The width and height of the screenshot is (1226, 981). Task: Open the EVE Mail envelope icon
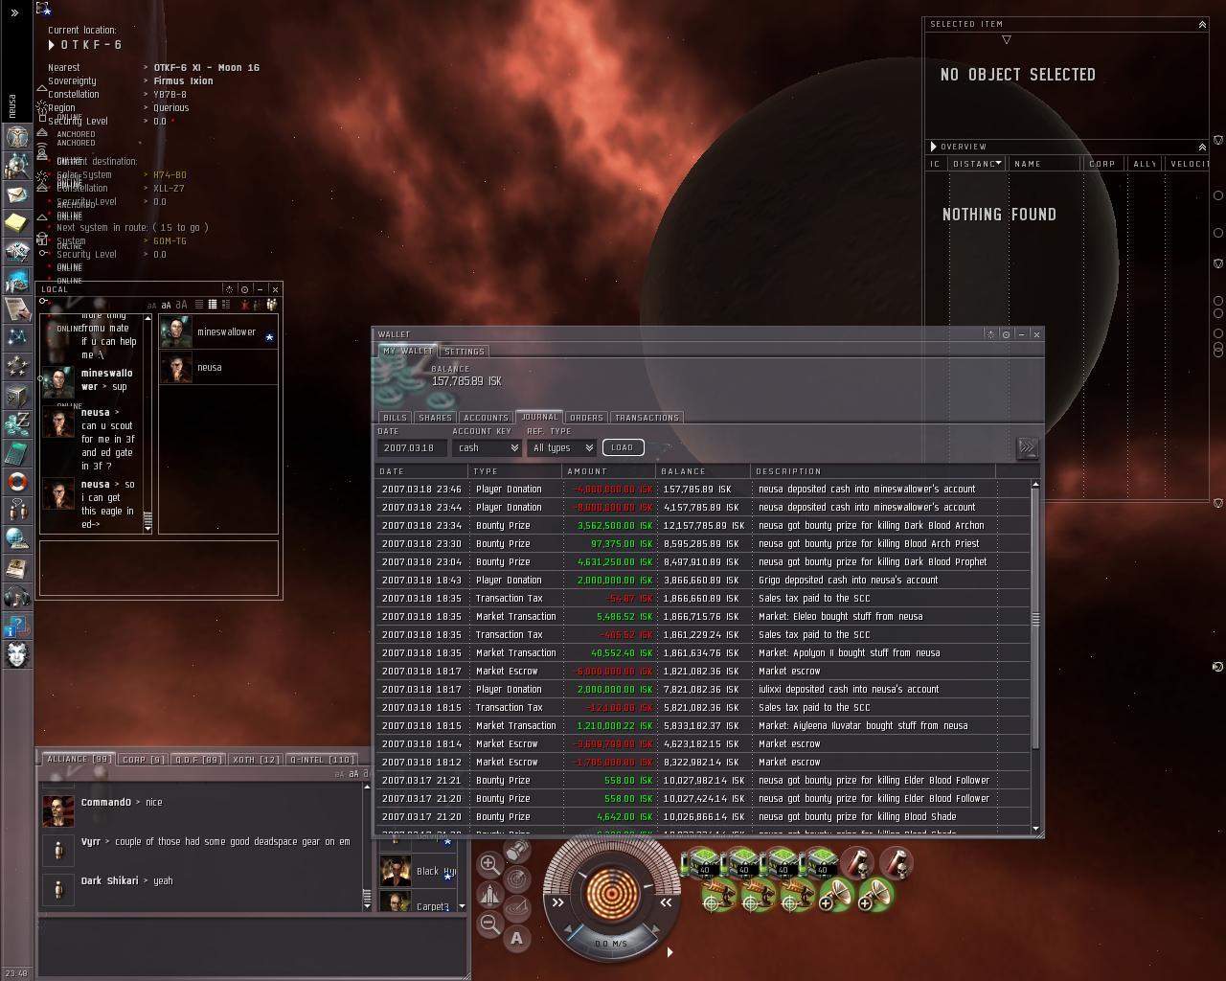point(17,194)
